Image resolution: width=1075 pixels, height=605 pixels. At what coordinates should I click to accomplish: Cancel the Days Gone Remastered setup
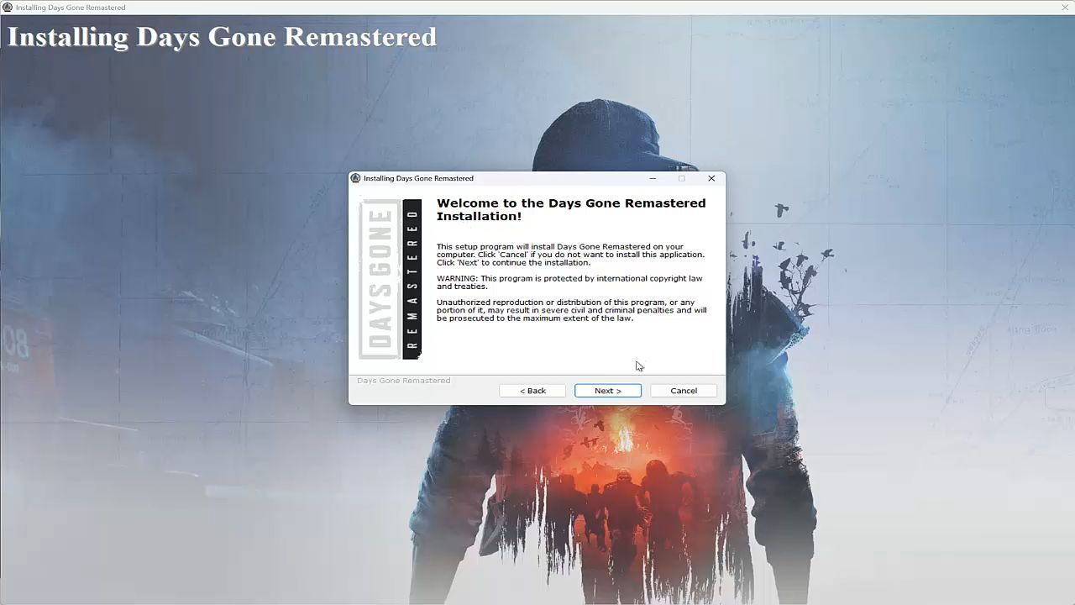684,391
